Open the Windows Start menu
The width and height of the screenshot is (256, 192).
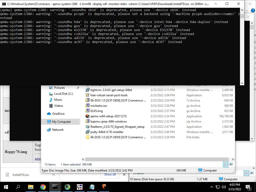click(6, 187)
